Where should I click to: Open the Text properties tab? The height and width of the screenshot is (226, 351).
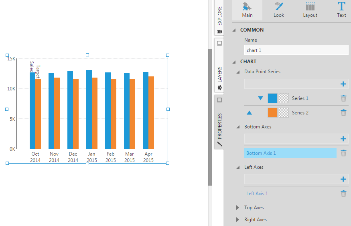click(341, 10)
